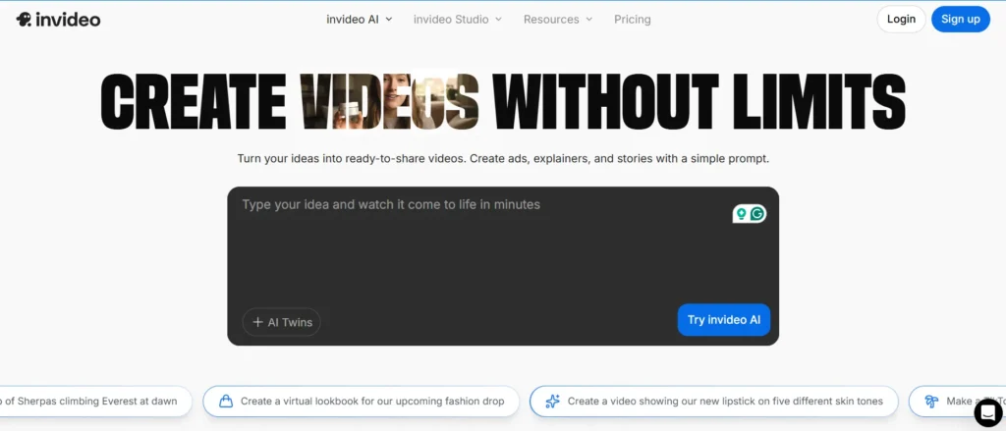Viewport: 1006px width, 431px height.
Task: Select the virtual lookbook fashion drop prompt
Action: coord(371,401)
